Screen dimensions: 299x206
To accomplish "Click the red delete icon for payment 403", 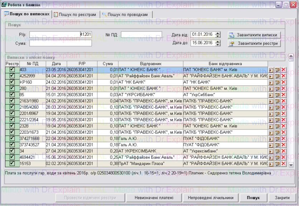I will point(284,70).
